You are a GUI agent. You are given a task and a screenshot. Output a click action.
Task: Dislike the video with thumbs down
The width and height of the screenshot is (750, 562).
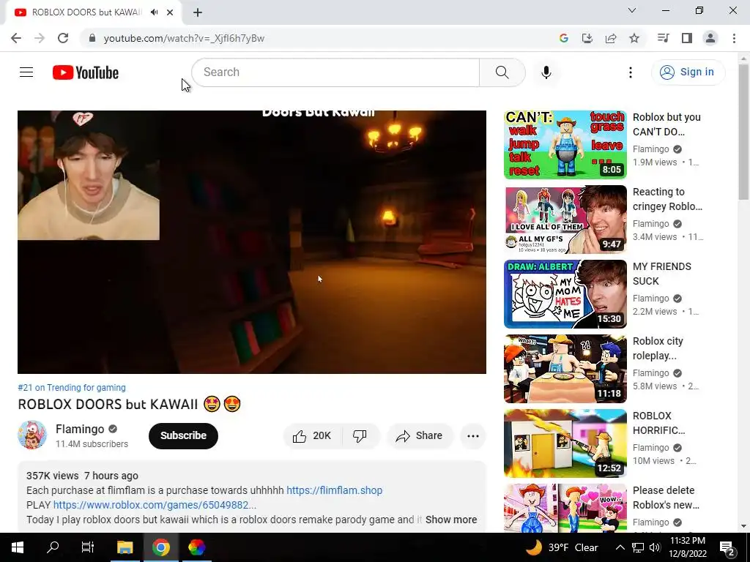(360, 436)
